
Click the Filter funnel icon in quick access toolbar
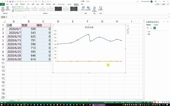(x=28, y=1)
